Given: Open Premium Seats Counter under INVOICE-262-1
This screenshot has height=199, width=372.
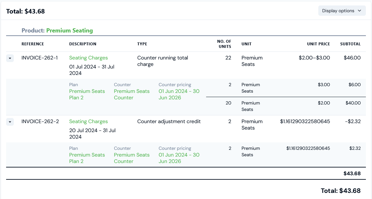Looking at the screenshot, I should 132,94.
